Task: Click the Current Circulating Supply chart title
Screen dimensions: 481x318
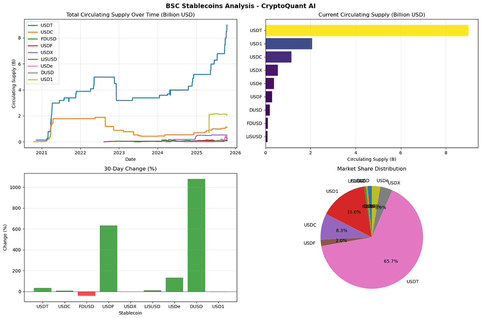Action: point(372,15)
